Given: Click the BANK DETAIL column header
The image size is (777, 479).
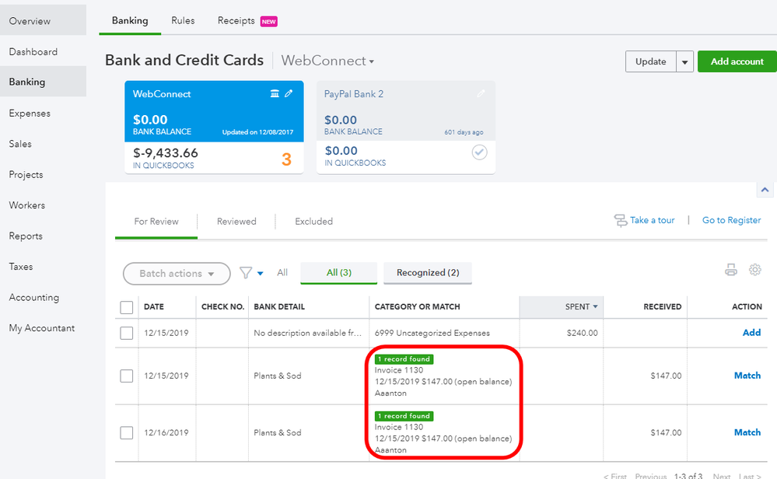Looking at the screenshot, I should 279,307.
